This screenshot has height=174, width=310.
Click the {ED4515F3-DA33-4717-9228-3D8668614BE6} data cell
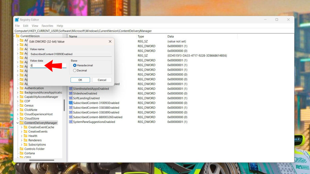[x=197, y=56]
